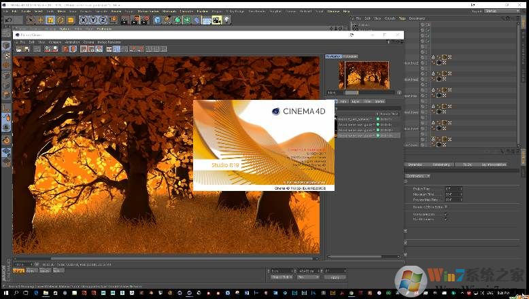
Task: Expand the Object (Rel) dropdown in coordinates panel
Action: pos(282,277)
